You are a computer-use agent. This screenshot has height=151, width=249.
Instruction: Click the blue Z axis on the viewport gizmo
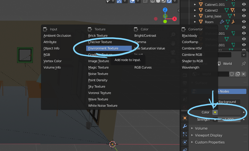tap(165, 10)
